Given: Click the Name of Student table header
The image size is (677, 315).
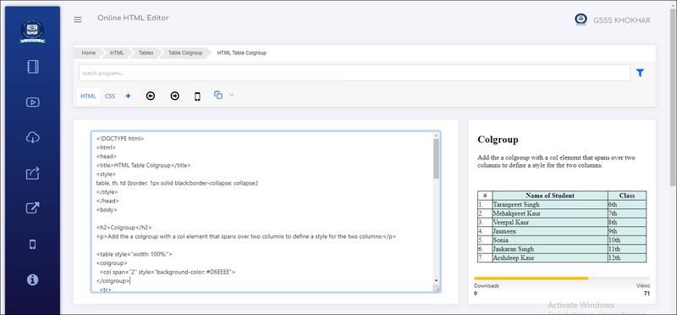Looking at the screenshot, I should (x=550, y=196).
